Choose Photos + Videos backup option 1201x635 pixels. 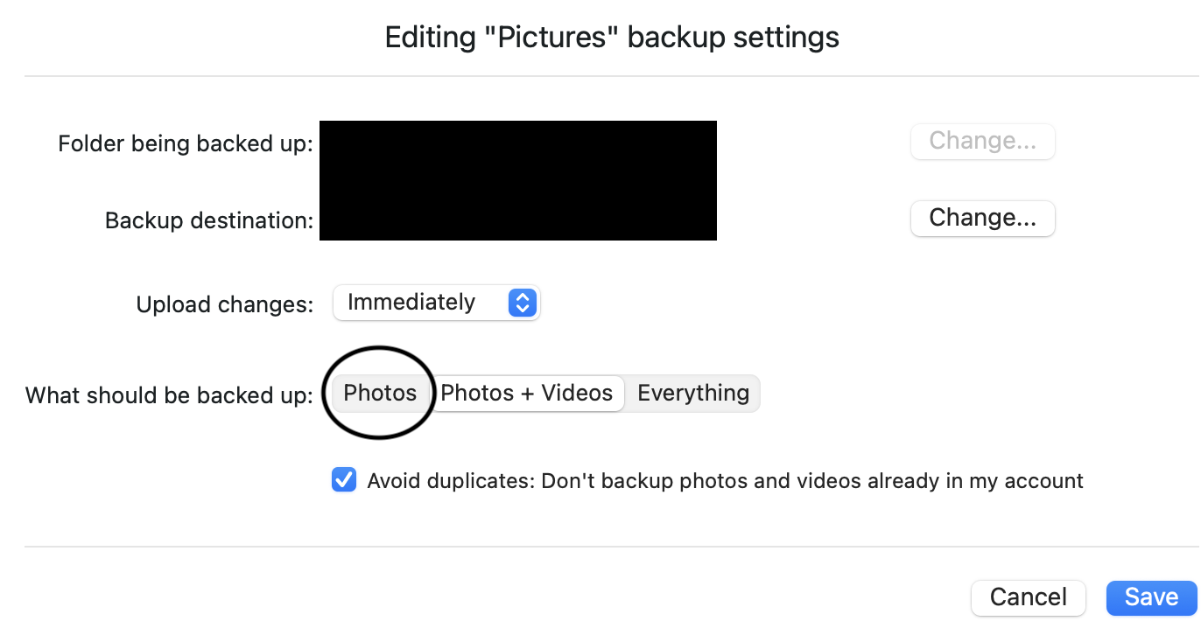526,394
